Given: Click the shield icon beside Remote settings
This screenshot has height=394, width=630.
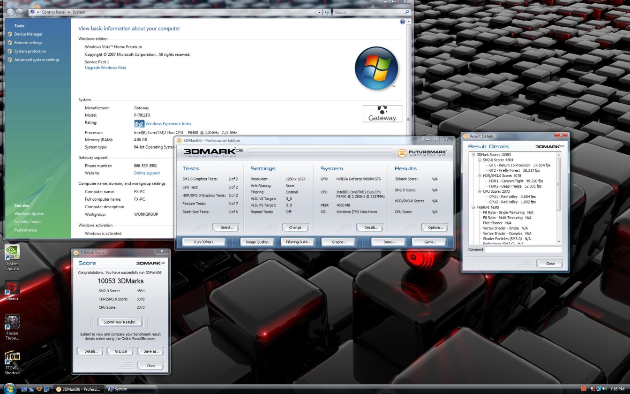Looking at the screenshot, I should [10, 43].
